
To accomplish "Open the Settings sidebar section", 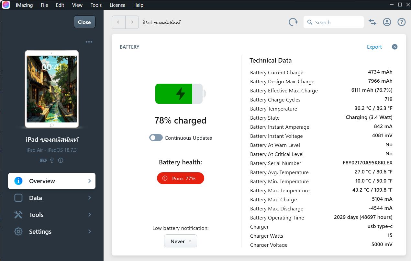I will pos(52,231).
